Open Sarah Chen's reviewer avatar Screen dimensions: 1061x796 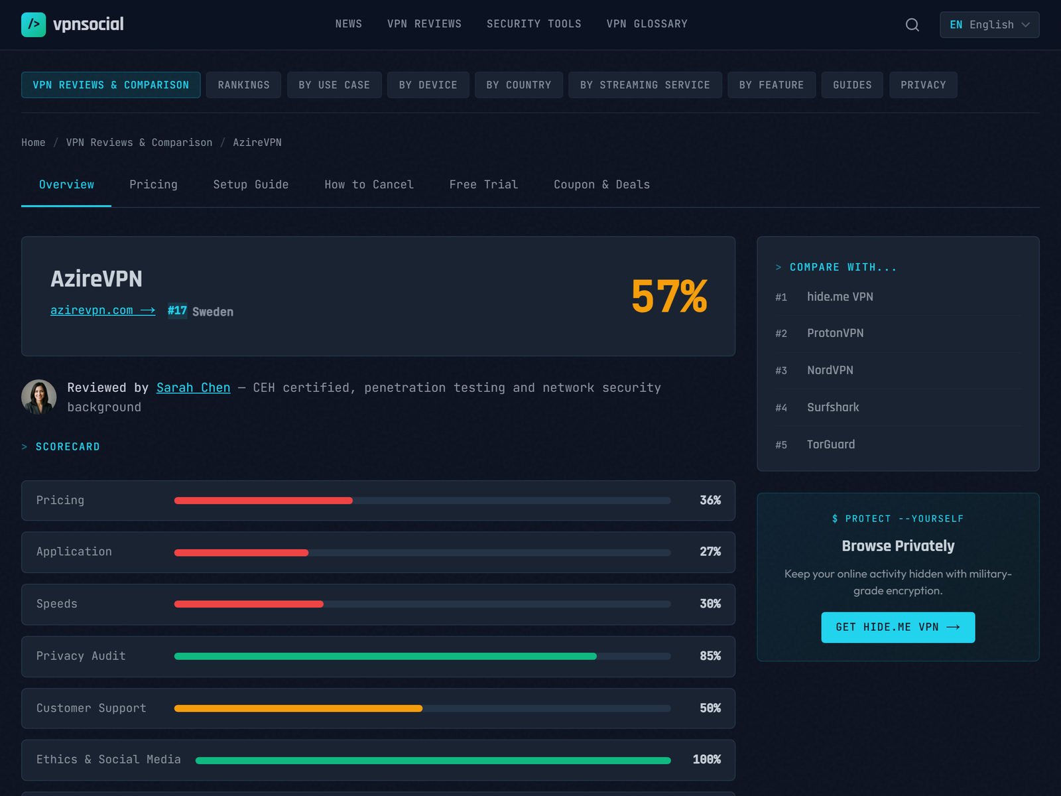[x=38, y=397]
